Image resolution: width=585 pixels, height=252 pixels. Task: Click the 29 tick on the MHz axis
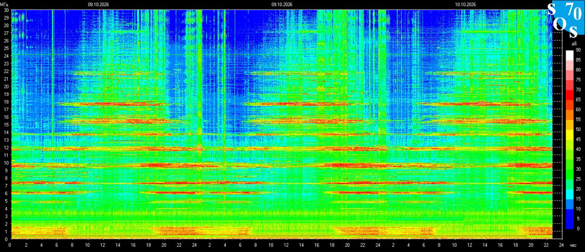point(6,18)
